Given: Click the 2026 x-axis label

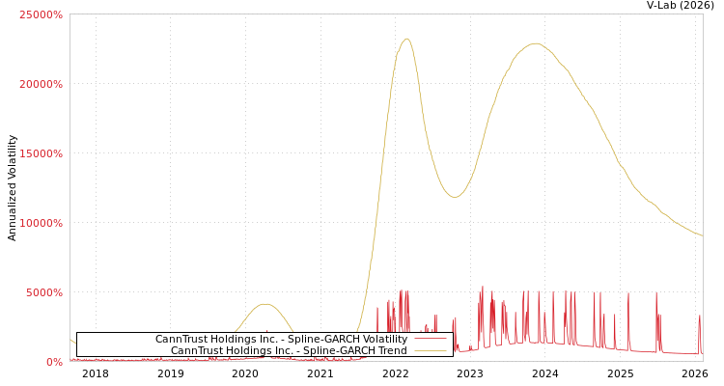Looking at the screenshot, I should [x=694, y=373].
